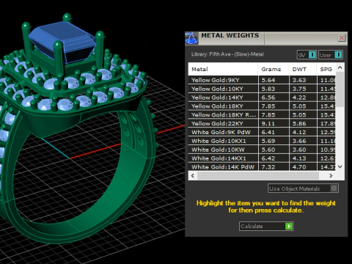Screen dimensions: 352x264
Task: Click the 3.75 DWT value
Action: click(x=299, y=89)
